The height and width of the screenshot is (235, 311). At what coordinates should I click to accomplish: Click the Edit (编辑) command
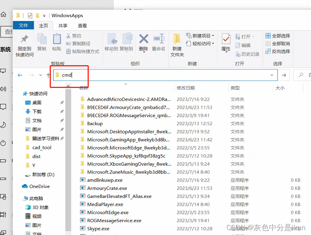click(243, 45)
